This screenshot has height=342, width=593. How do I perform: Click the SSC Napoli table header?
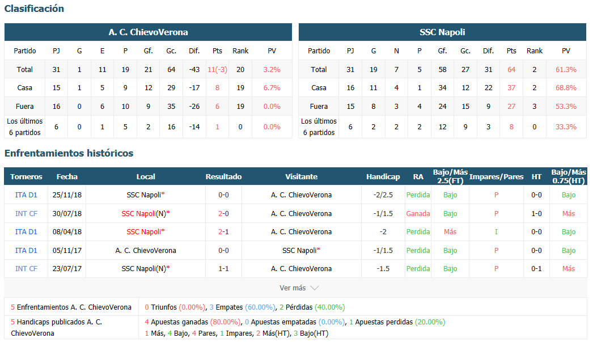pyautogui.click(x=442, y=32)
